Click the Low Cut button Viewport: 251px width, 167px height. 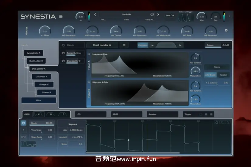pyautogui.click(x=170, y=15)
